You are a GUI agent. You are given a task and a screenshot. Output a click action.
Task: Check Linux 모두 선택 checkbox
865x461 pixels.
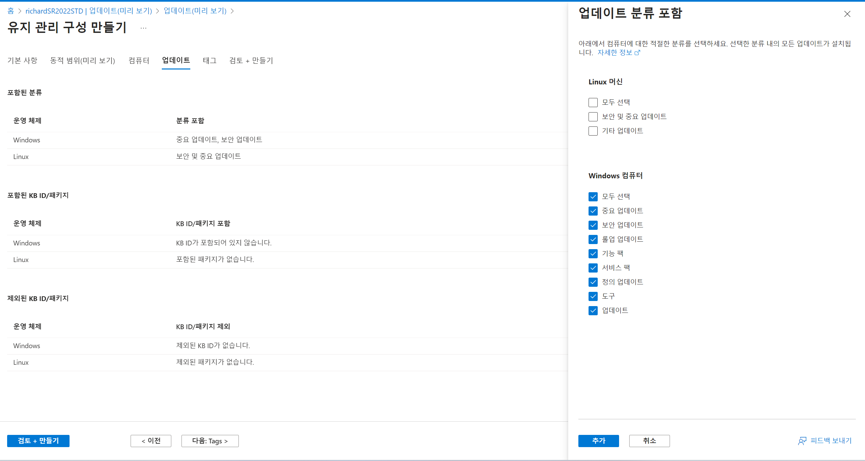593,102
